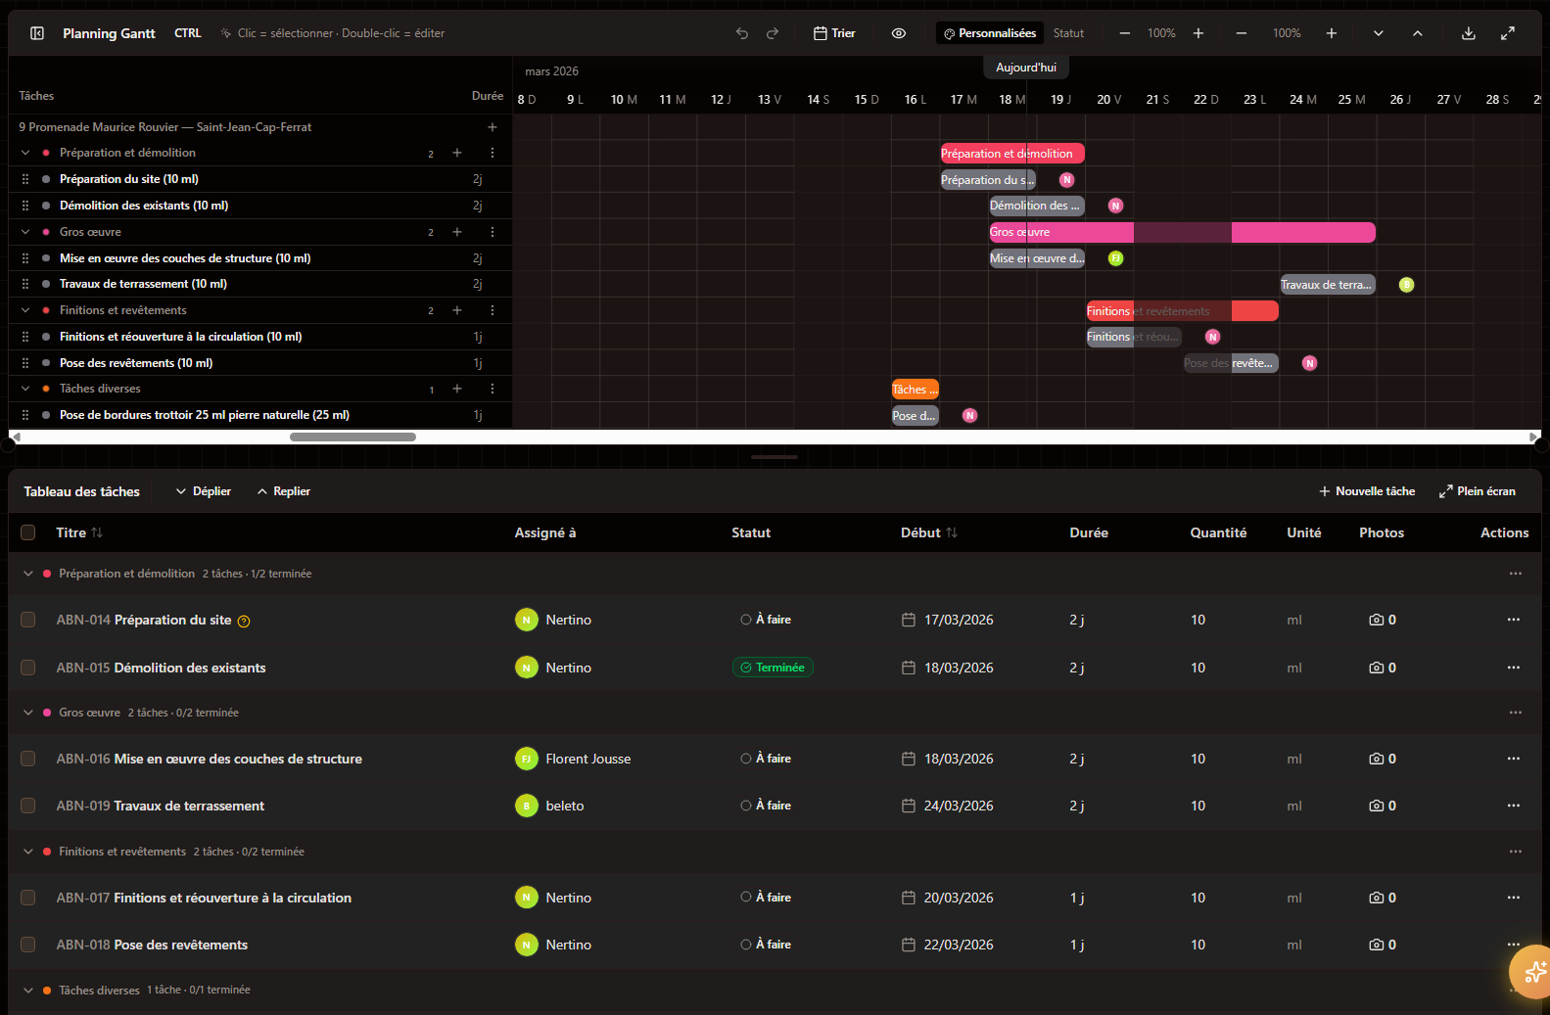Select the Travaux de terrassement bar in the Gantt timeline

pyautogui.click(x=1327, y=285)
